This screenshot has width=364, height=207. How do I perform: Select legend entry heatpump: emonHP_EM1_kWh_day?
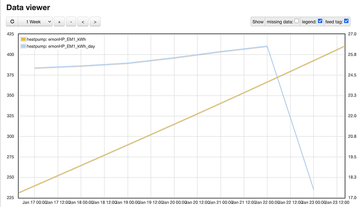[x=61, y=46]
